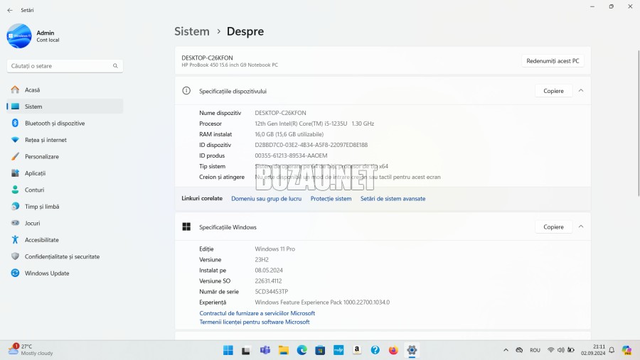The width and height of the screenshot is (640, 360).
Task: Launch Microsoft Edge from the taskbar
Action: coord(302,350)
